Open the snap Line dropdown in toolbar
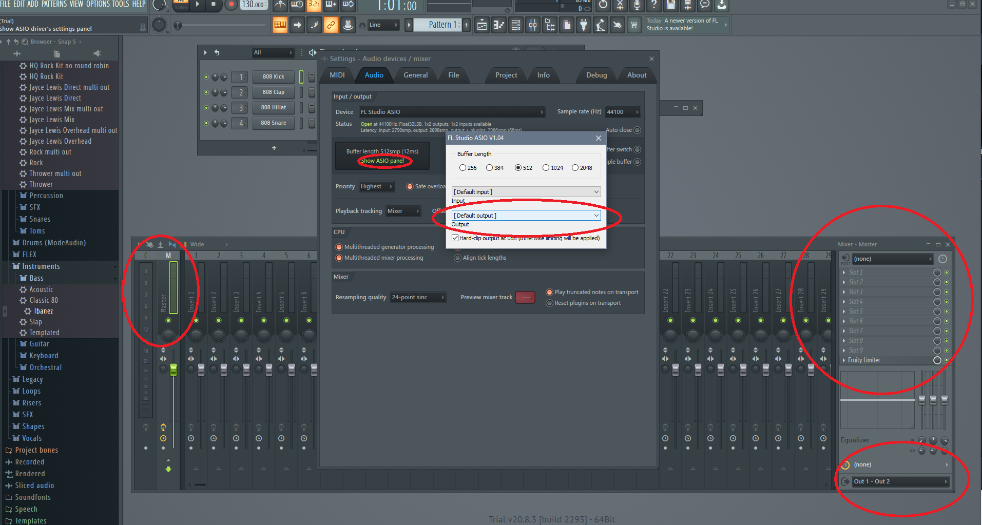This screenshot has height=525, width=982. point(383,25)
